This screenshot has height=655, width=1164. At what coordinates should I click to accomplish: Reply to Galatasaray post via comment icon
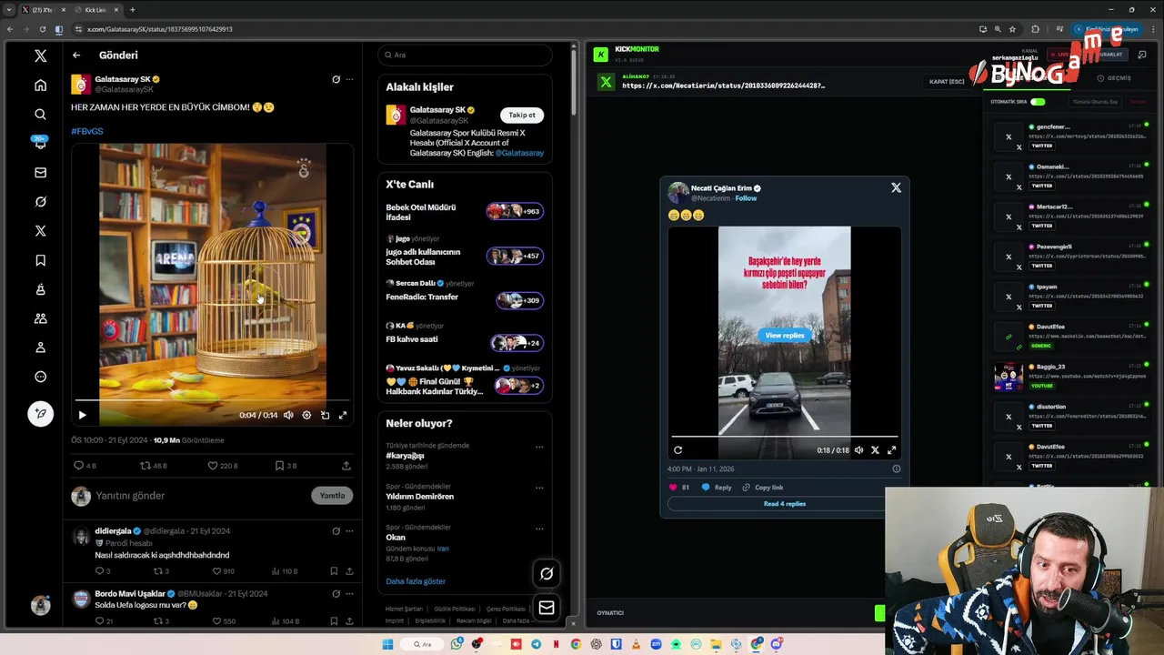point(84,466)
